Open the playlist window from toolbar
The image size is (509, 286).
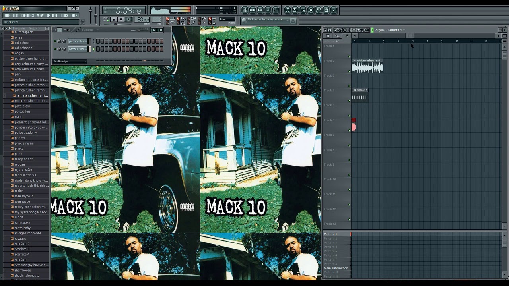click(x=245, y=10)
